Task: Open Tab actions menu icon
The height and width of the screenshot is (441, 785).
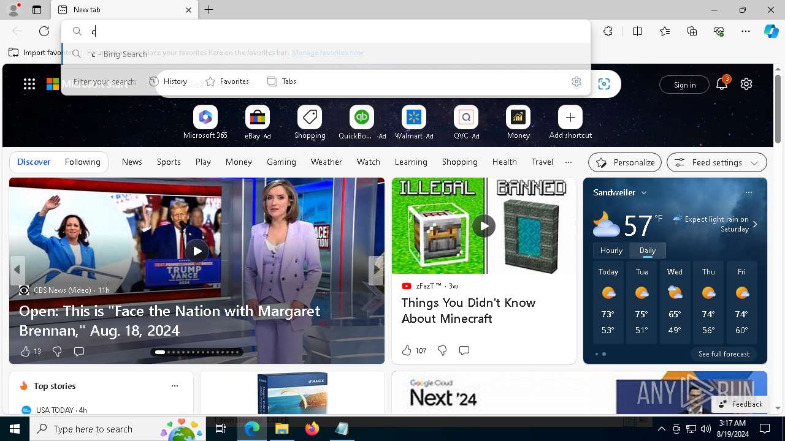Action: [37, 10]
